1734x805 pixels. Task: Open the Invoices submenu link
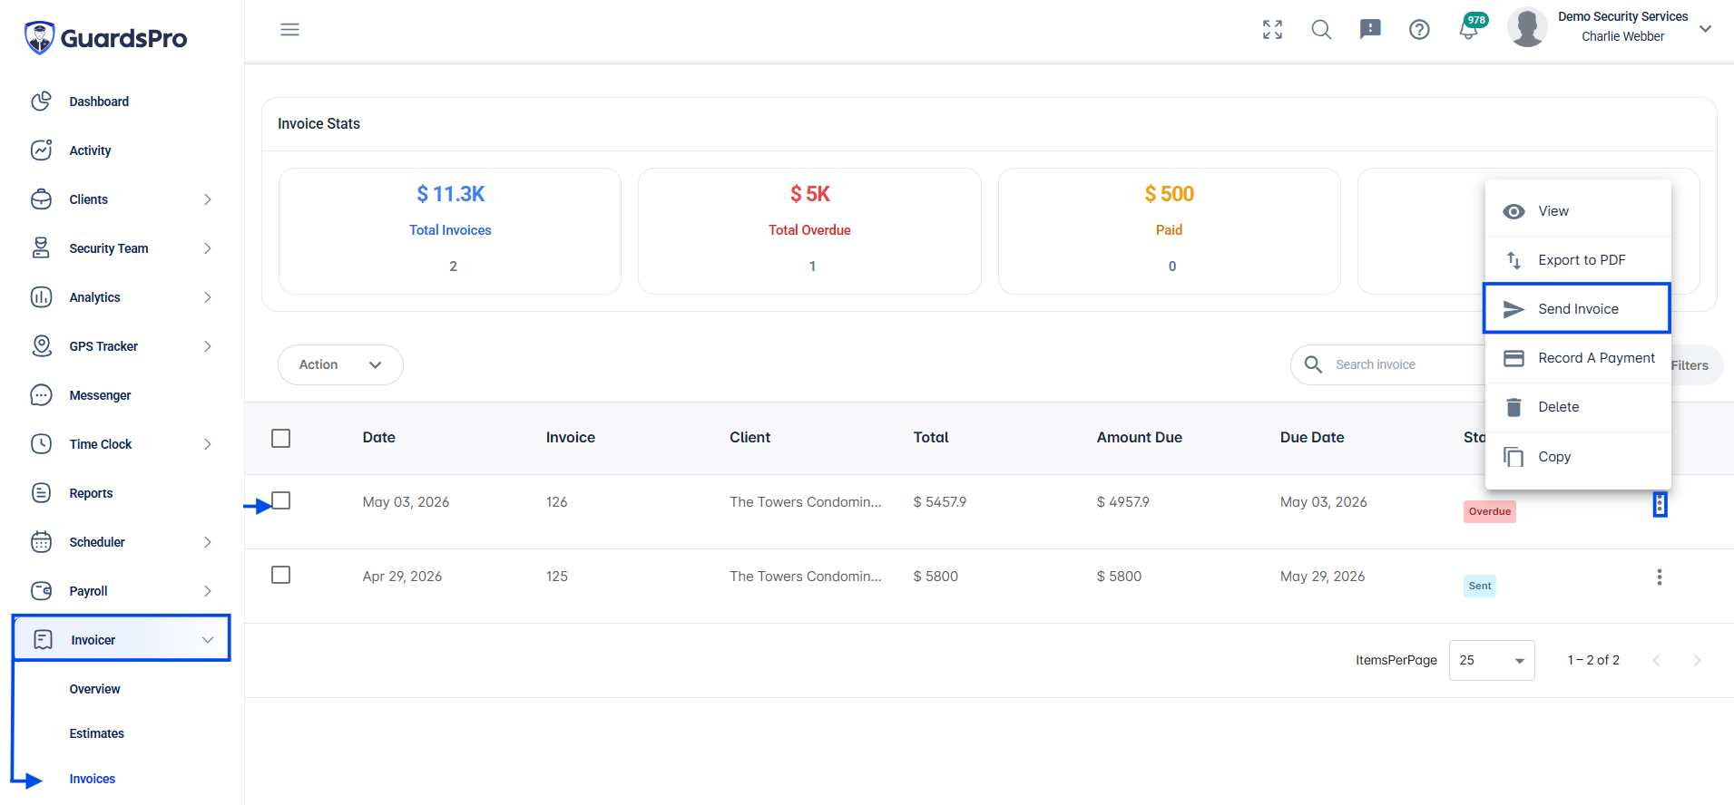coord(93,779)
